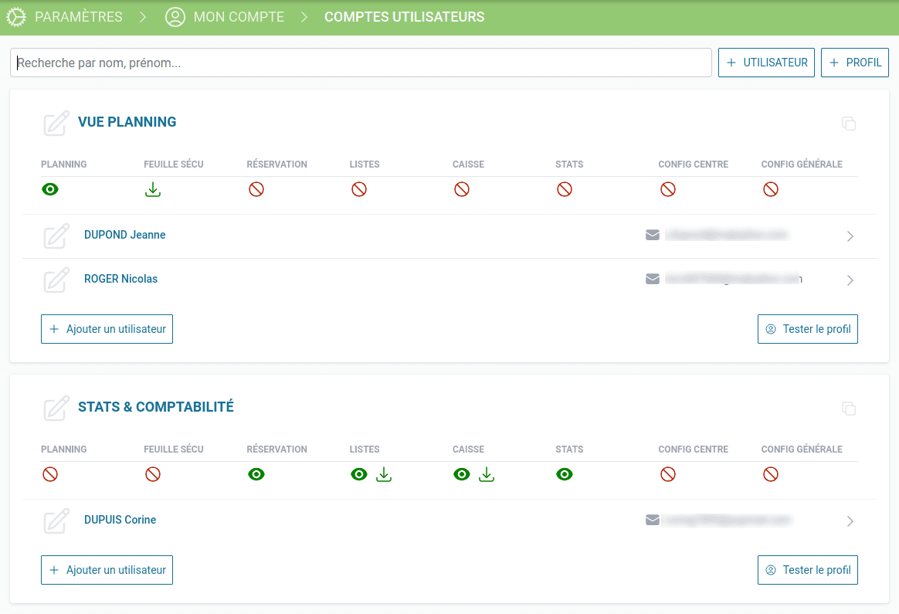The height and width of the screenshot is (614, 899).
Task: Expand ROGER Nicolas details with chevron
Action: click(850, 280)
